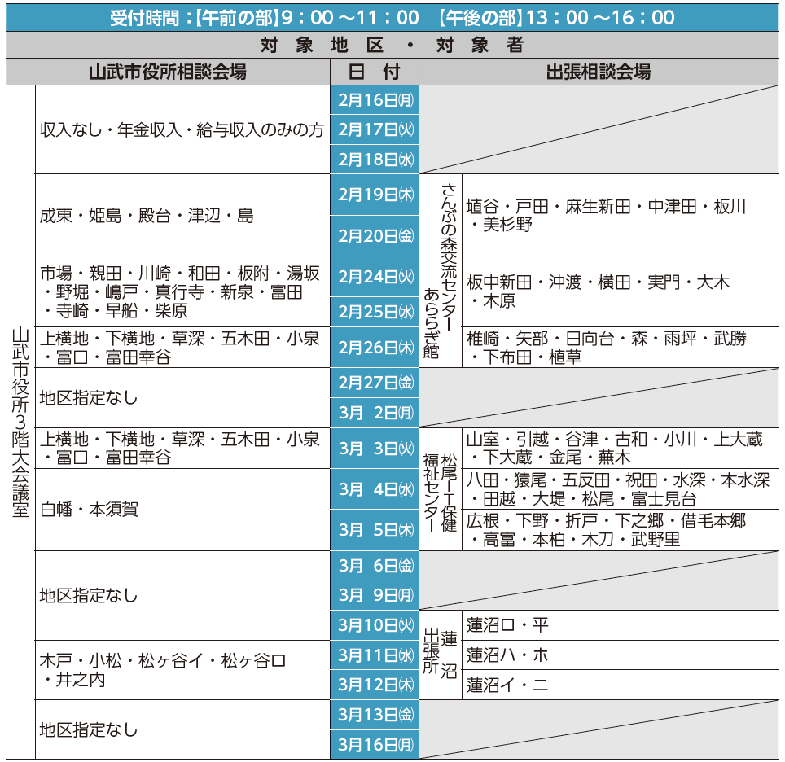Image resolution: width=785 pixels, height=762 pixels.
Task: Click the 日付 column header
Action: coord(375,72)
